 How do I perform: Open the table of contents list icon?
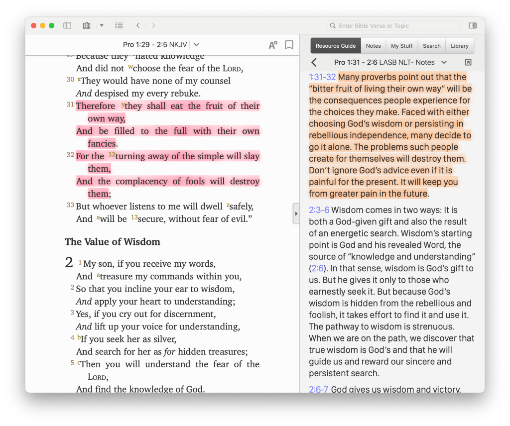119,25
